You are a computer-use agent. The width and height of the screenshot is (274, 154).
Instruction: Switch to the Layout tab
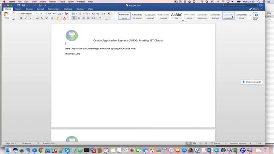(40, 9)
